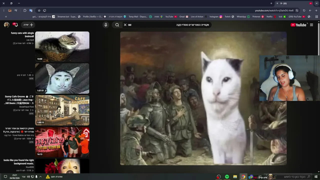320x180 pixels.
Task: Open site information icon in address bar
Action: coord(297,10)
